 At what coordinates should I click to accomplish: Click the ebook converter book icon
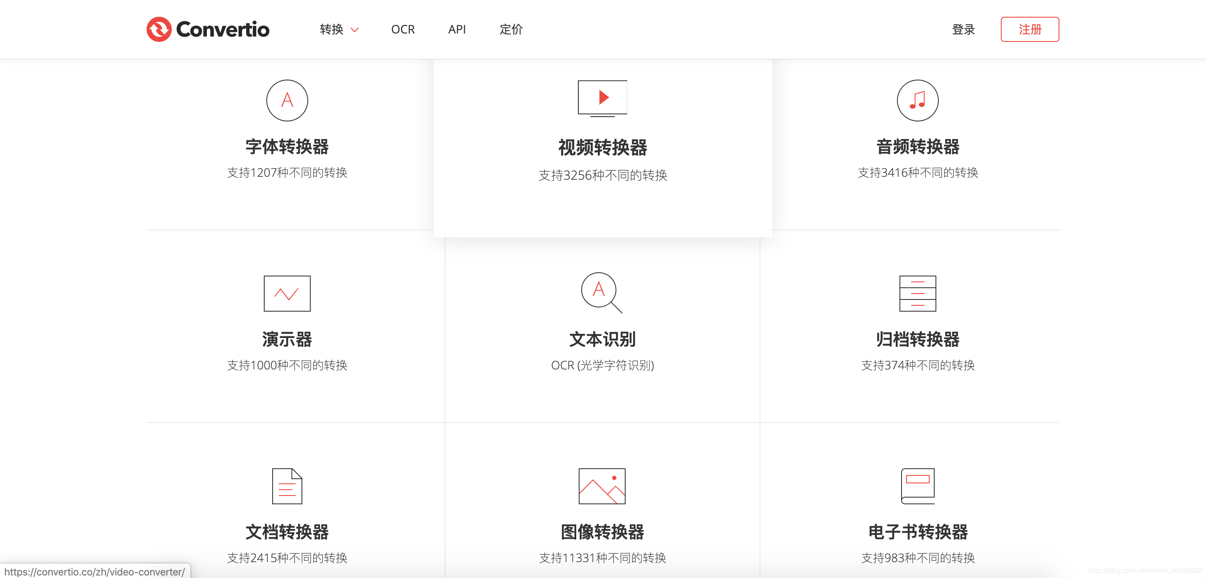click(x=917, y=486)
